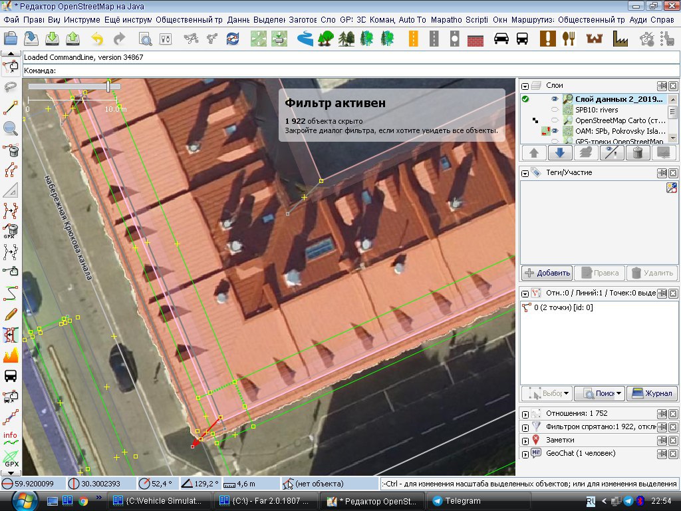Open the Данные menu

pos(238,19)
